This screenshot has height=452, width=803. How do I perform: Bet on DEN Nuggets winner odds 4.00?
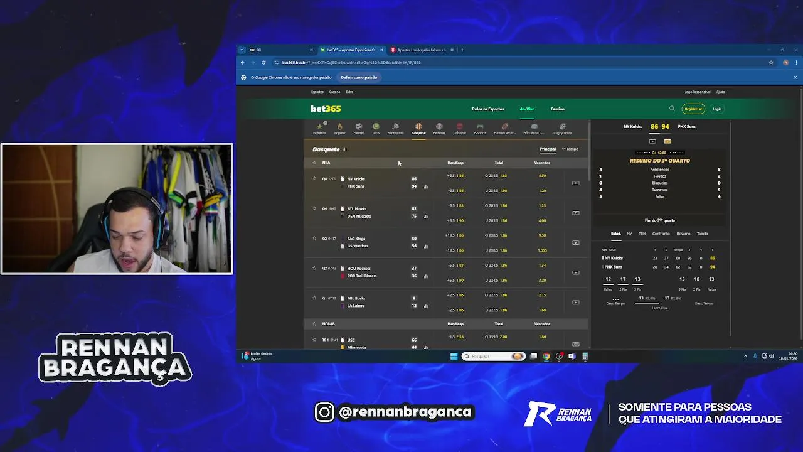point(542,220)
